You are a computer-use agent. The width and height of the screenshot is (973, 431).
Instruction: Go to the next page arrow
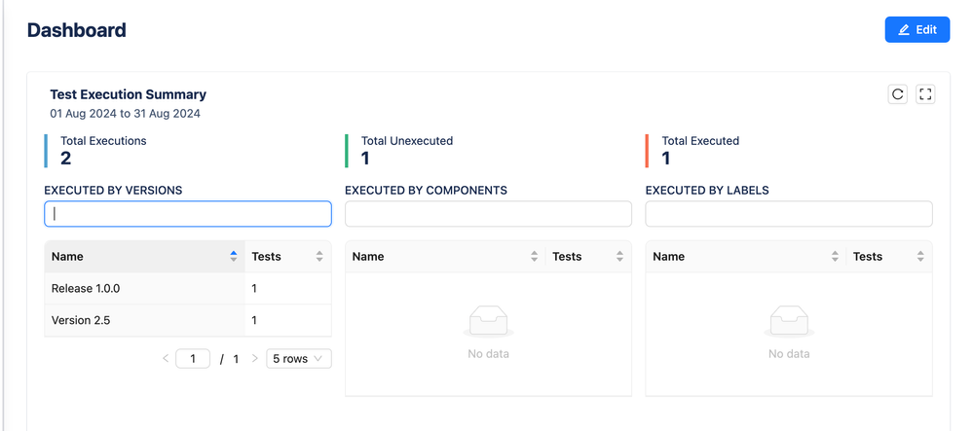tap(255, 359)
